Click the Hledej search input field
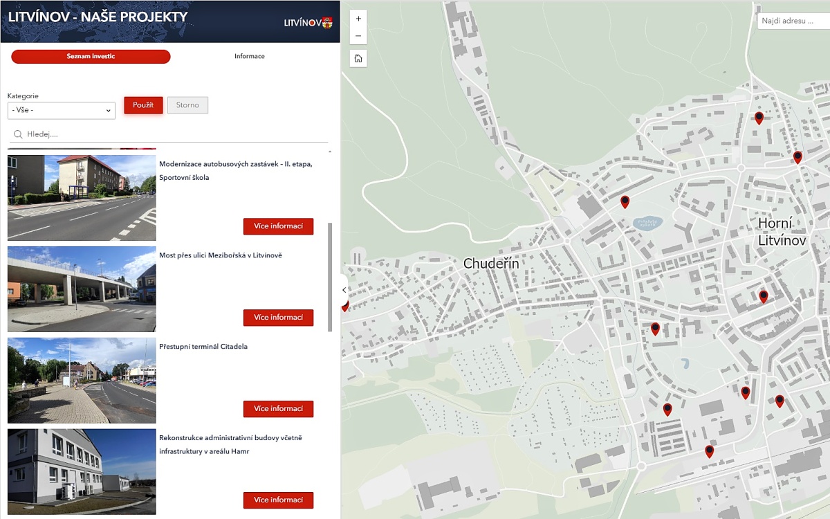This screenshot has width=830, height=519. (173, 134)
